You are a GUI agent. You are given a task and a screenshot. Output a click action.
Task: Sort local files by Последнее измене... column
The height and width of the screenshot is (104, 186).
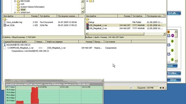[x=68, y=16]
